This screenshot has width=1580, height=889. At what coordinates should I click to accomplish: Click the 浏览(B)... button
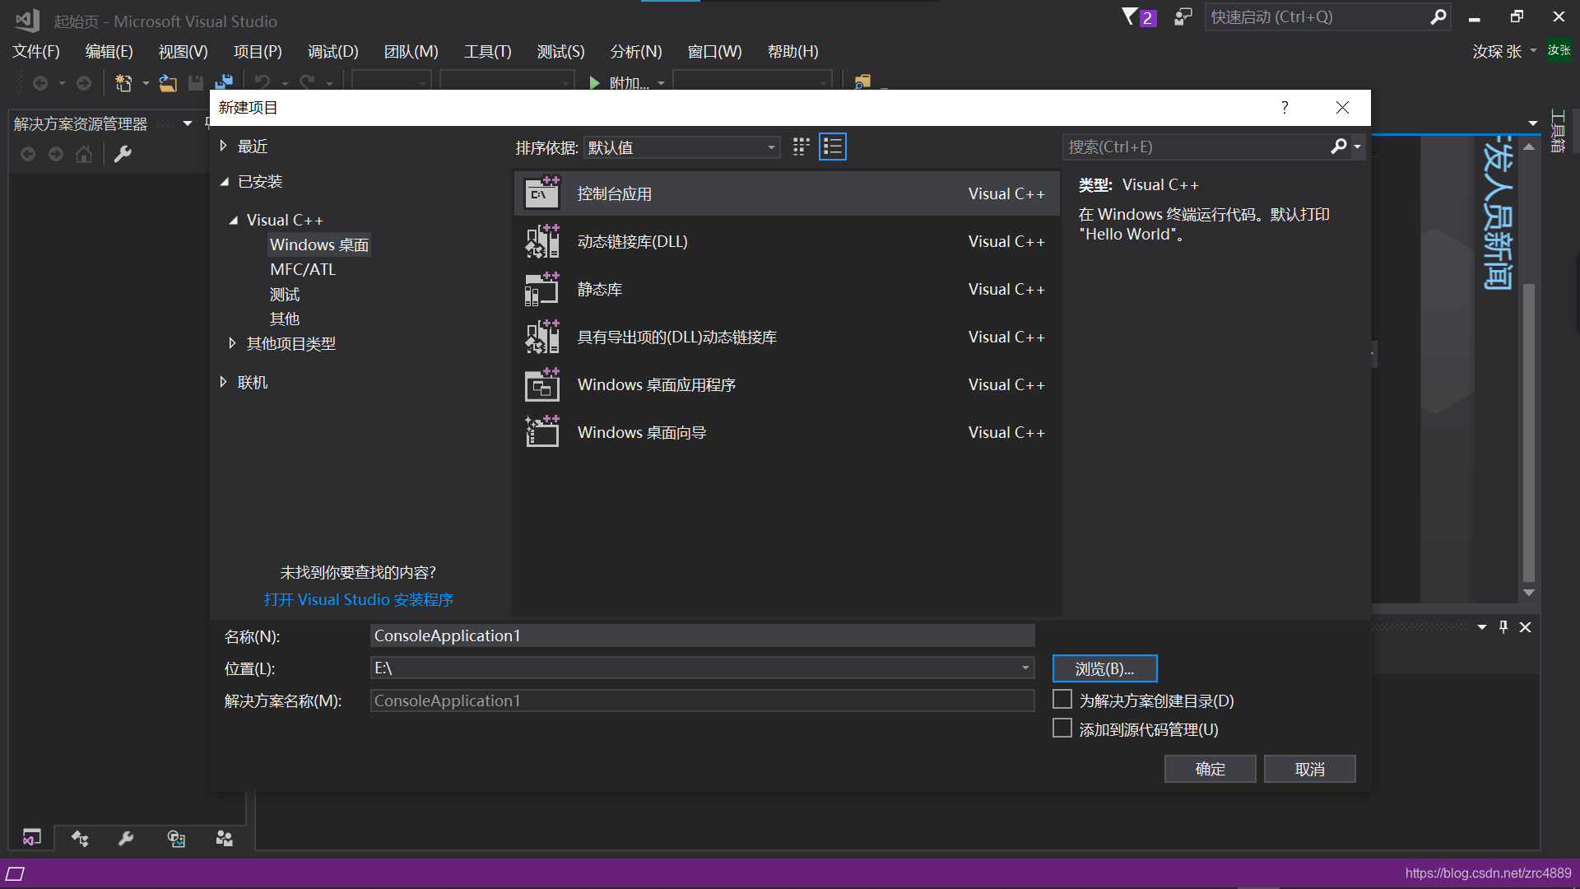[1104, 668]
